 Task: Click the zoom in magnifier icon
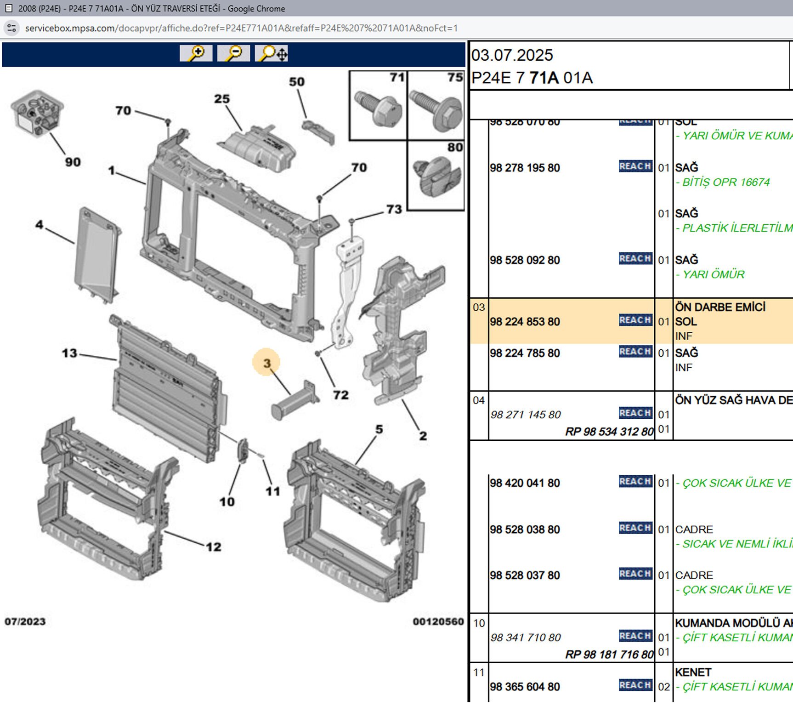pos(196,53)
